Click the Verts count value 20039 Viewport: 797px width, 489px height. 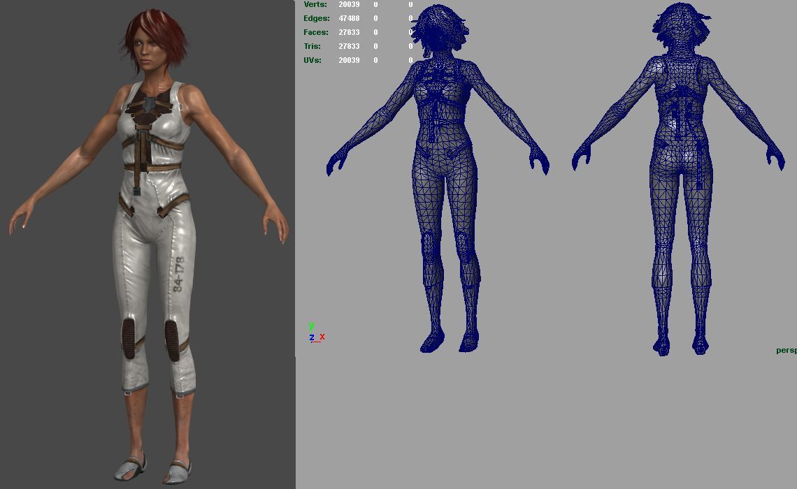coord(349,5)
